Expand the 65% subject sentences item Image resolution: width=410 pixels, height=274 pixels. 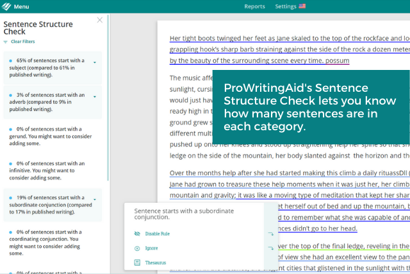pyautogui.click(x=95, y=62)
